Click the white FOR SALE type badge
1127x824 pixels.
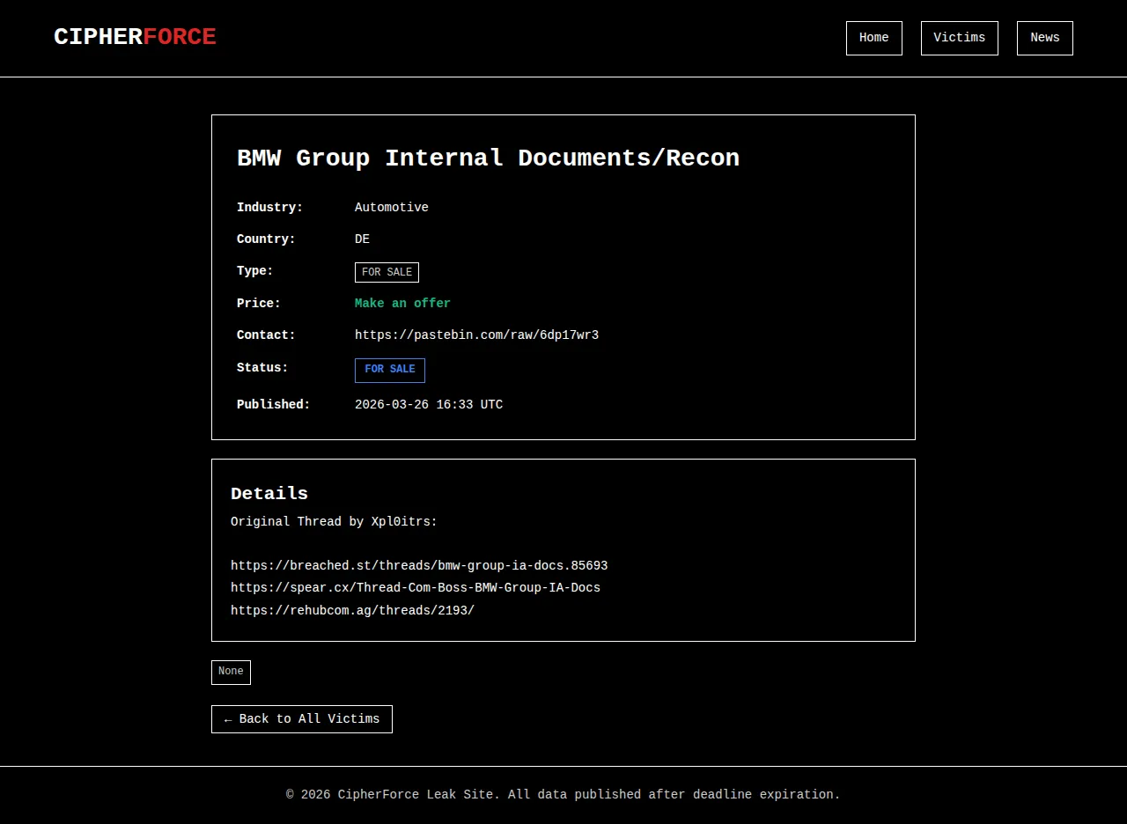(387, 272)
